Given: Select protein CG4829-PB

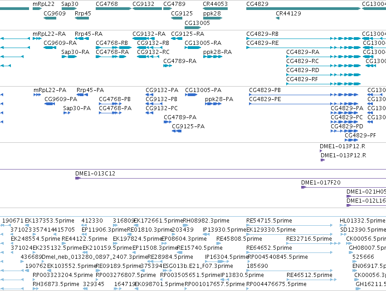Looking at the screenshot, I should [x=304, y=95].
